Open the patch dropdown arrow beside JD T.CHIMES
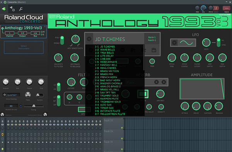Image resolution: width=232 pixels, height=152 pixels. (x=89, y=39)
